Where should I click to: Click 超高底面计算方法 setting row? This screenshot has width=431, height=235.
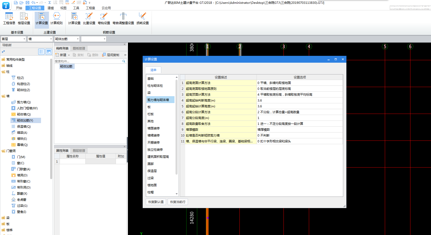coord(221,83)
